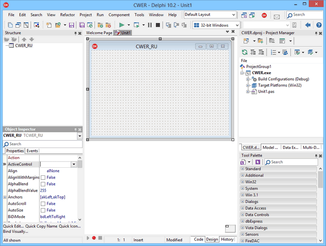Open the Refactor menu
Viewport: 326px width, 246px height.
pos(67,15)
